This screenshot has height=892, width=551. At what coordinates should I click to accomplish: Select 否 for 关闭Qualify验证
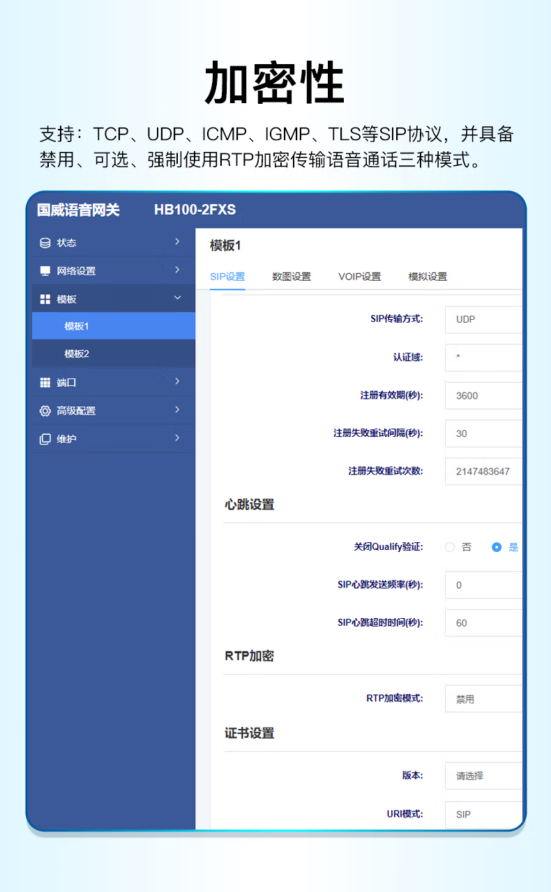click(450, 547)
